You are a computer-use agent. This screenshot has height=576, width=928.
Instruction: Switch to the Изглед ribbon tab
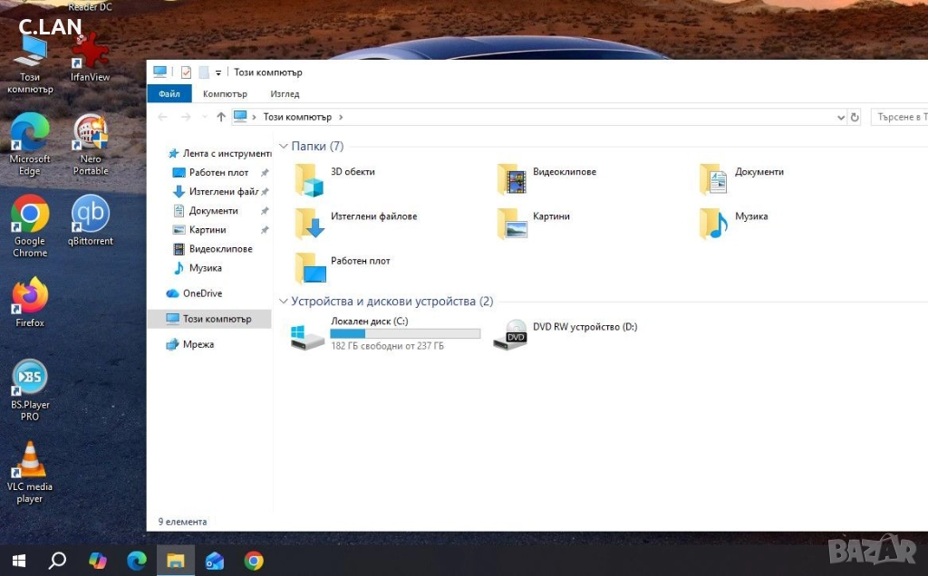tap(285, 94)
